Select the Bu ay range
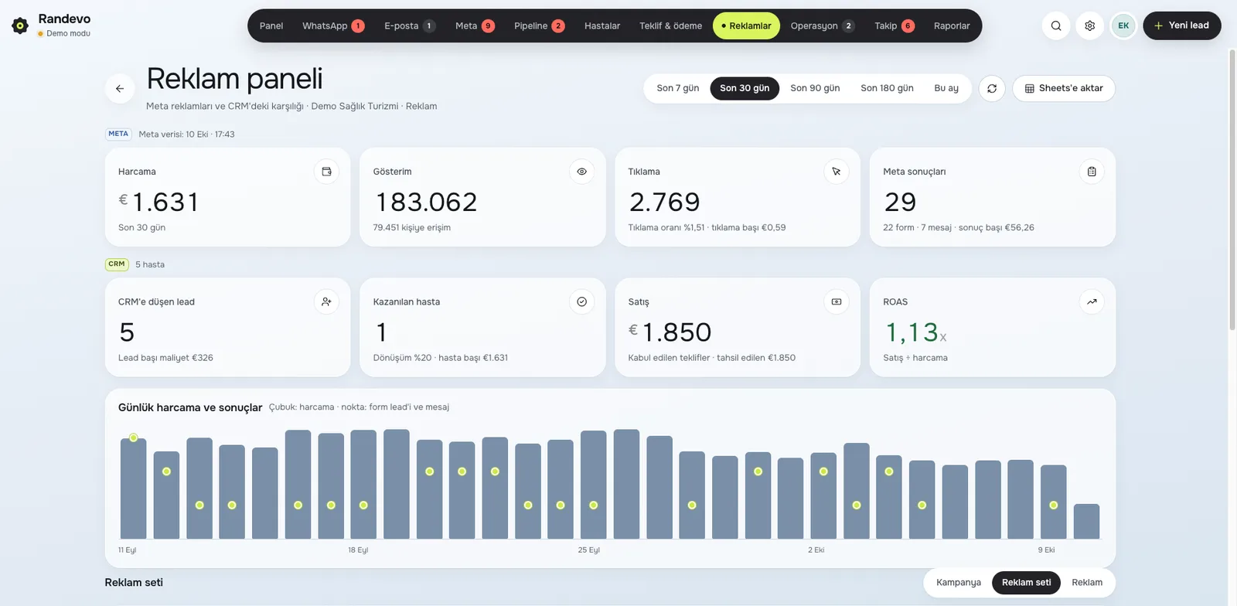1237x606 pixels. [946, 88]
